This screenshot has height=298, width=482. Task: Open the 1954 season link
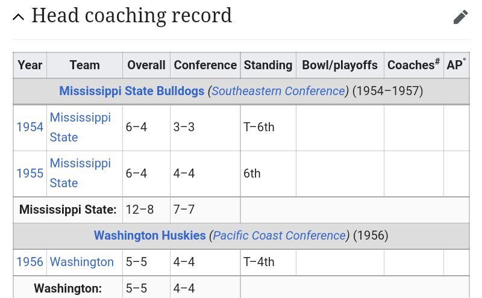[x=30, y=127]
